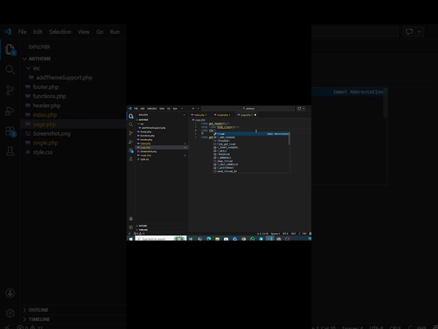438x329 pixels.
Task: Open File Explorer from the taskbar
Action: tap(218, 239)
